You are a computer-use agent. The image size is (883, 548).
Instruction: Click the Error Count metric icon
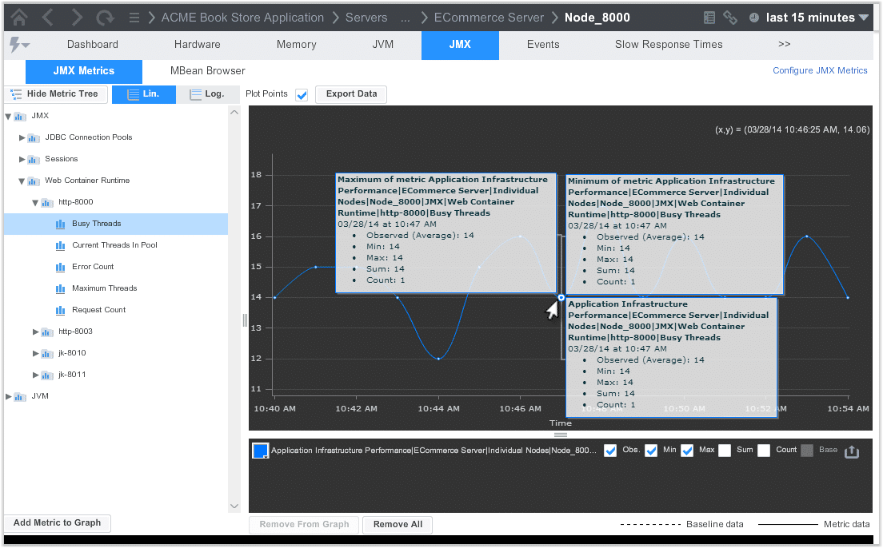(60, 267)
